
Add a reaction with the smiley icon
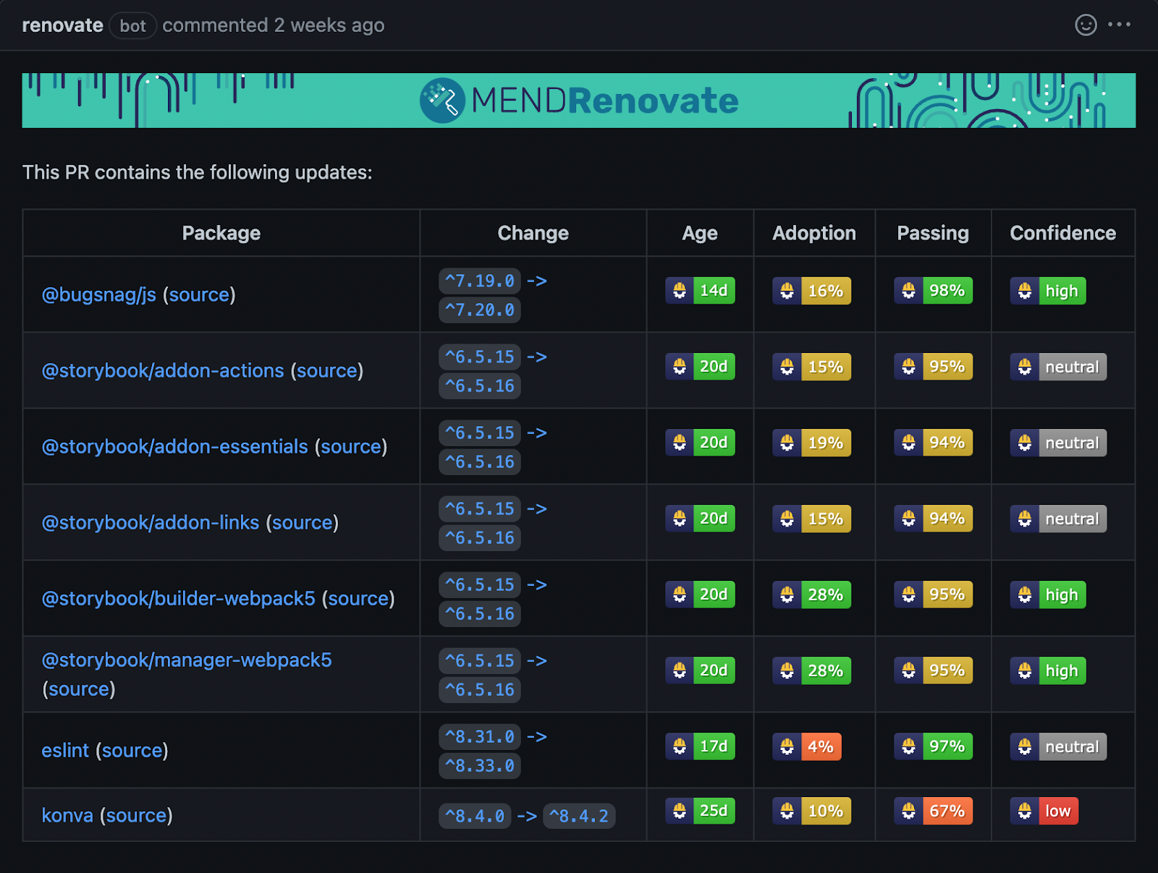(1086, 25)
